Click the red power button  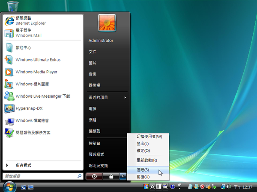[94, 176]
